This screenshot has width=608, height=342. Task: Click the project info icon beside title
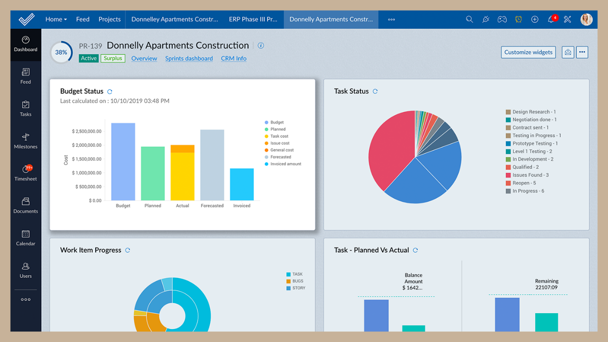pos(261,45)
